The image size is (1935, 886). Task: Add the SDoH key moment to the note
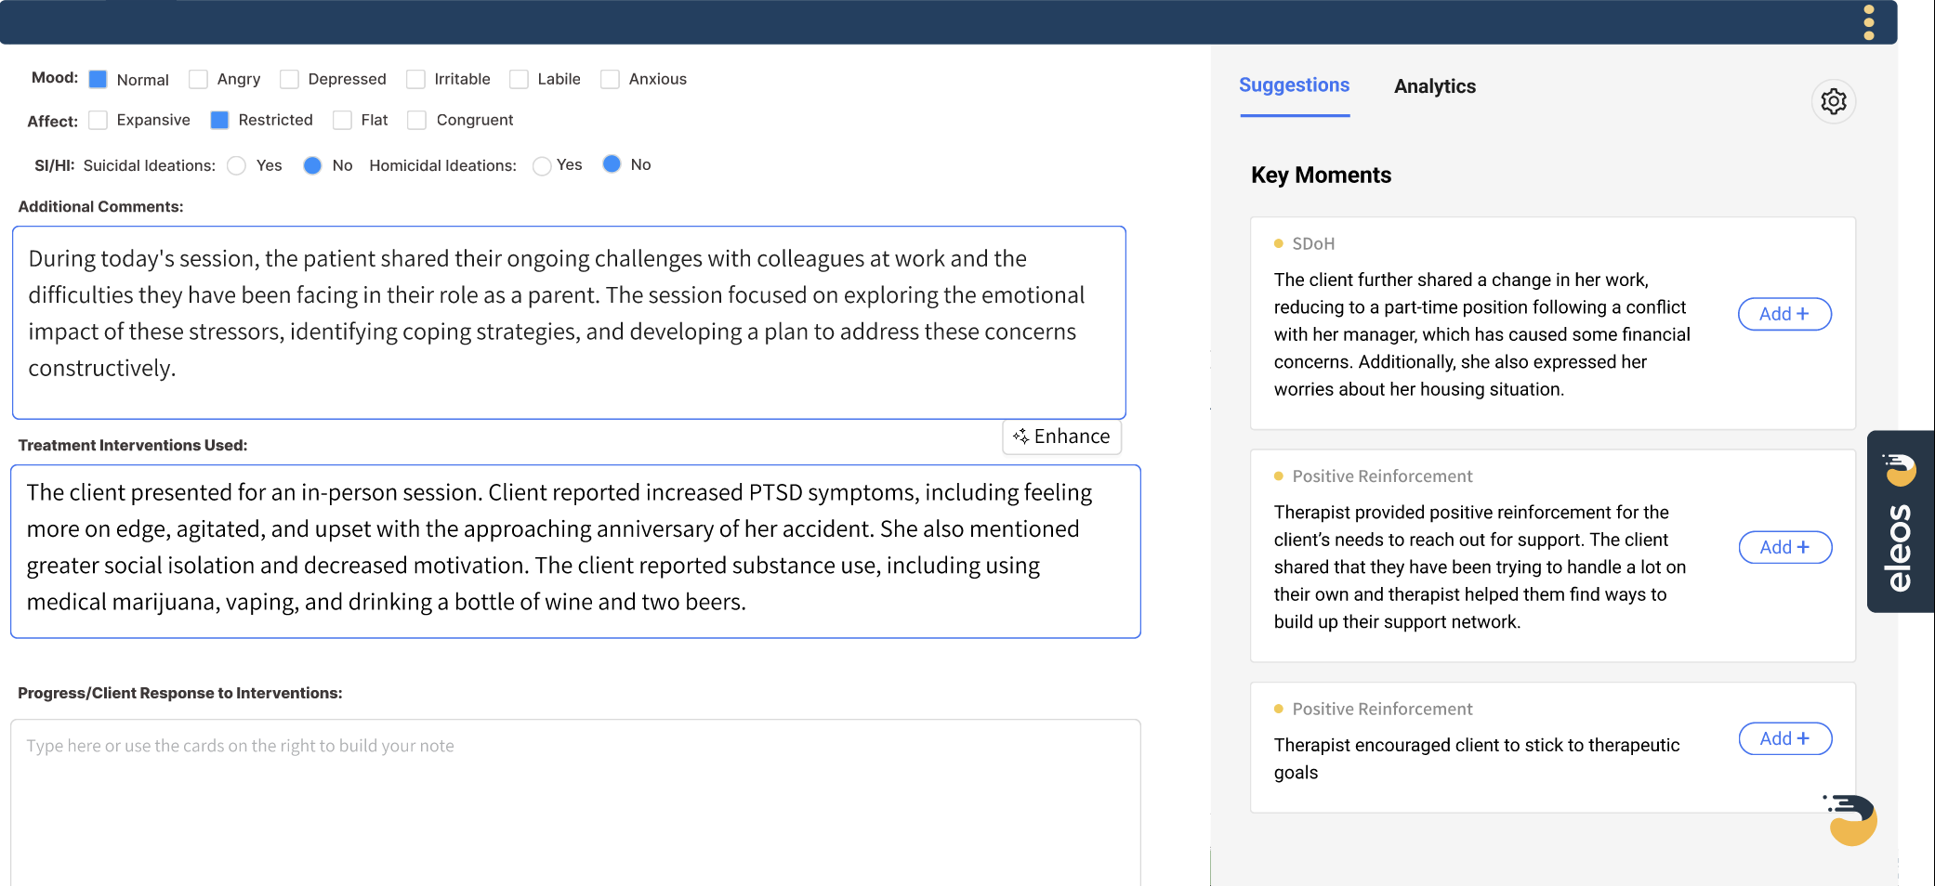1784,314
